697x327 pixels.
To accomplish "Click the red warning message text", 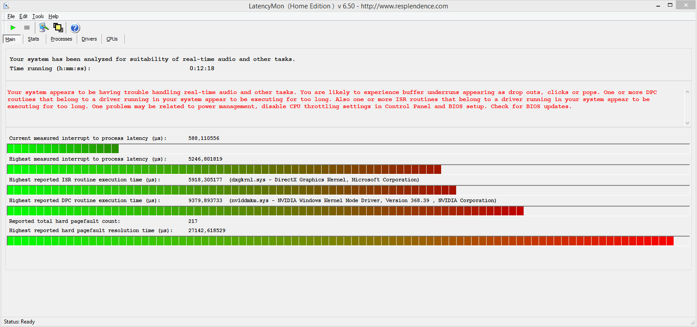I will (x=332, y=99).
